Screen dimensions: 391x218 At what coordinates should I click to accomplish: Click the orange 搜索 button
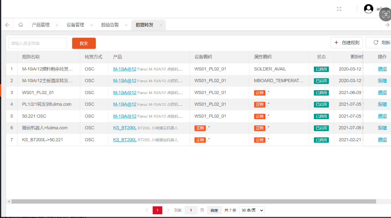84,43
